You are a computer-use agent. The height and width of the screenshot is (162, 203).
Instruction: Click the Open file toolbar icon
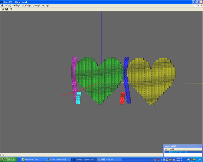(x=3, y=9)
